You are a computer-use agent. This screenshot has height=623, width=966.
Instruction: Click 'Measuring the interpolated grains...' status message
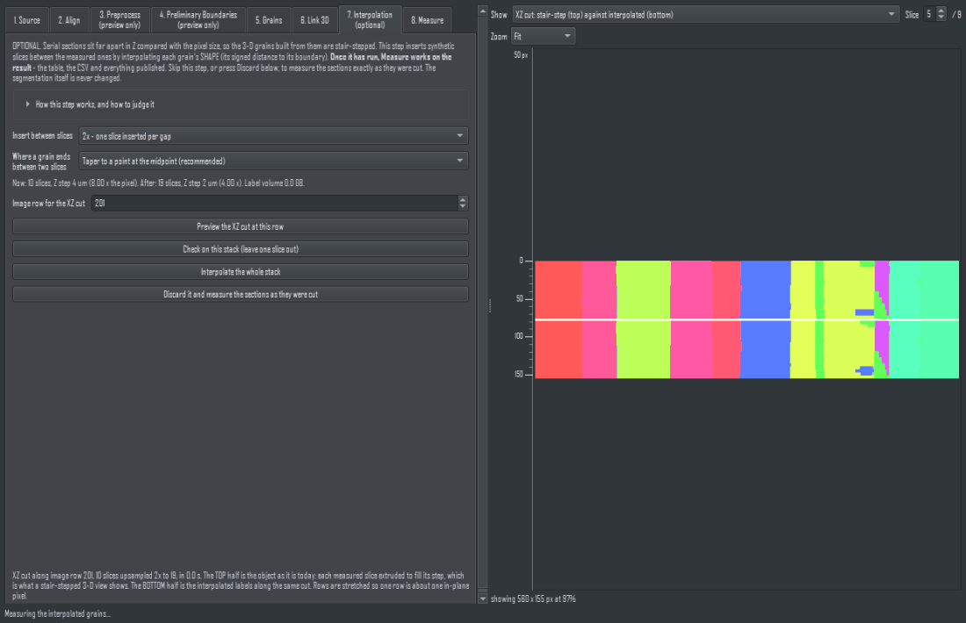click(57, 613)
